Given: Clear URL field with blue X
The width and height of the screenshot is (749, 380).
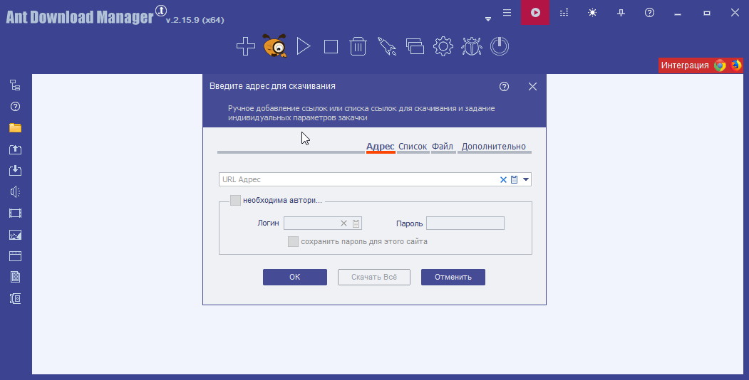Looking at the screenshot, I should point(503,180).
